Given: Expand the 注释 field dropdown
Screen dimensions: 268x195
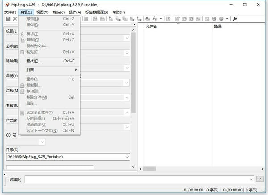Looking at the screenshot, I should [x=127, y=98].
